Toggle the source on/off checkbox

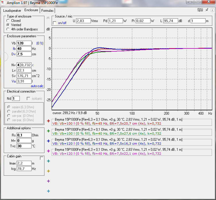55,23
